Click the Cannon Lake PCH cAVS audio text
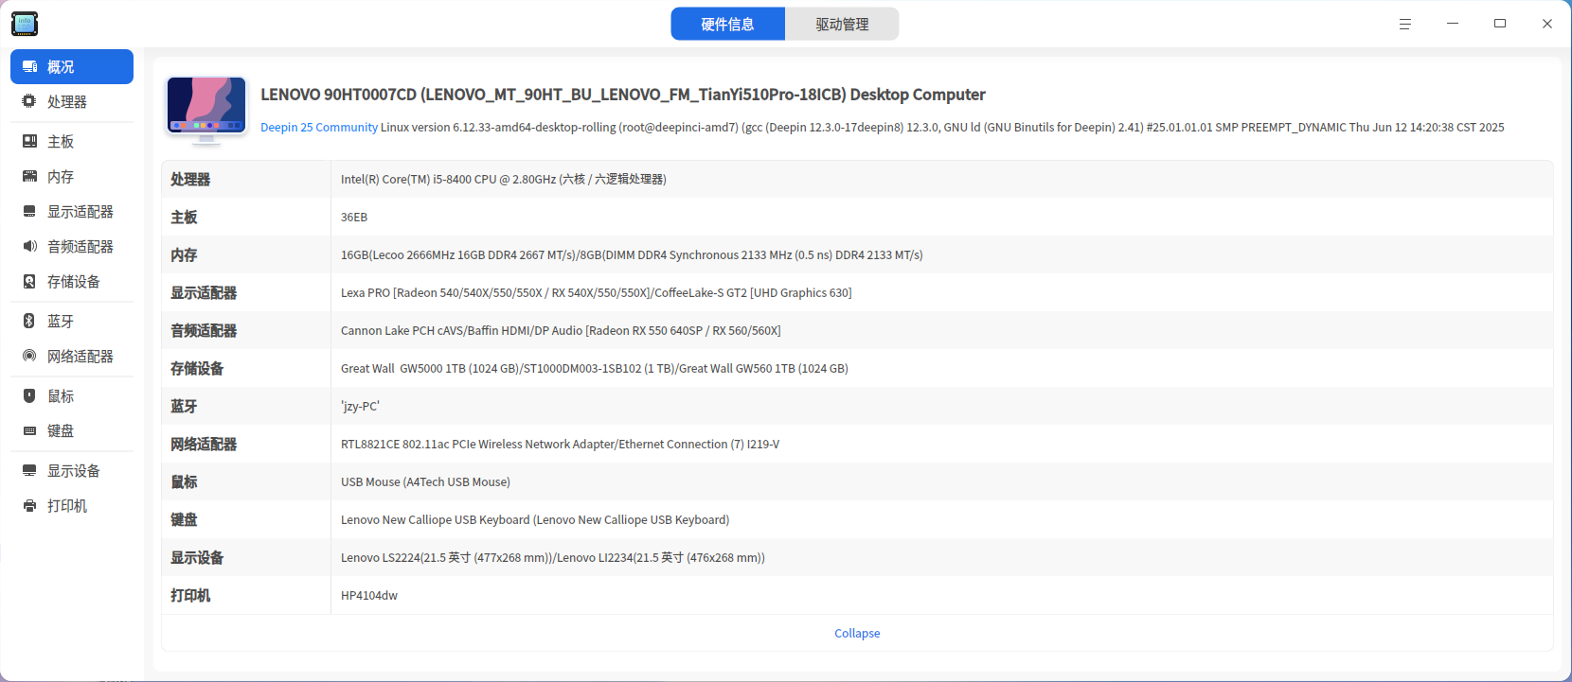Screen dimensions: 1572x682 [x=561, y=330]
